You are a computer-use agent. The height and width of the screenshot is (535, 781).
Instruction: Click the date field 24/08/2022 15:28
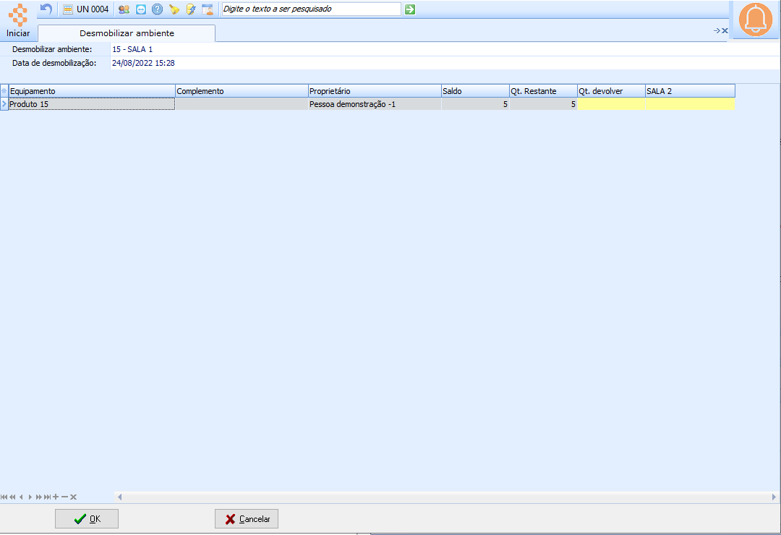coord(445,63)
